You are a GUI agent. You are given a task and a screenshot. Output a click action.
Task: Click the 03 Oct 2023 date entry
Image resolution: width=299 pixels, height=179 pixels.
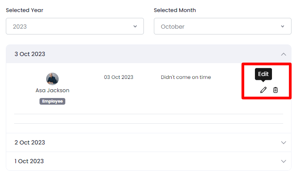[119, 77]
